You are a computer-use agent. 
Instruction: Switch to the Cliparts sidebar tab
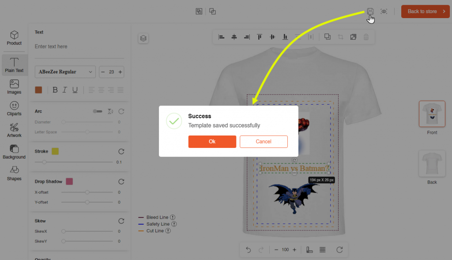pos(14,108)
